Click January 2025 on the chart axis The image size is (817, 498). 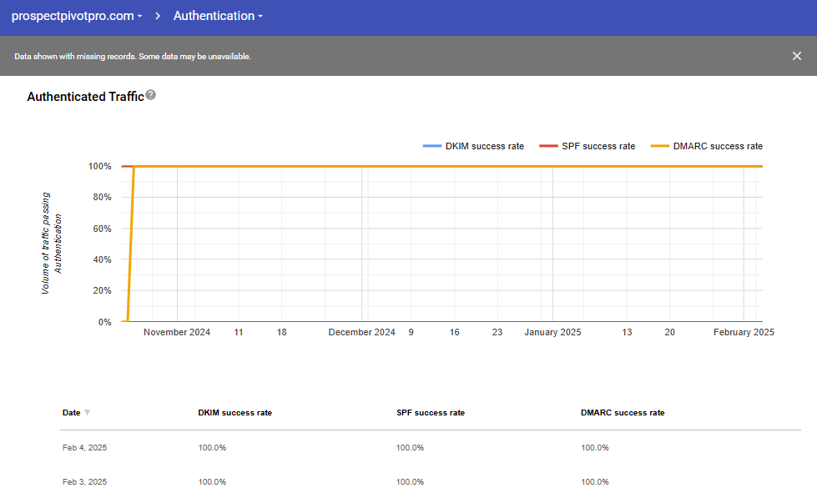552,332
